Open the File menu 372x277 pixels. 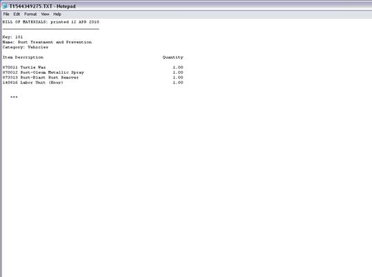tap(6, 14)
